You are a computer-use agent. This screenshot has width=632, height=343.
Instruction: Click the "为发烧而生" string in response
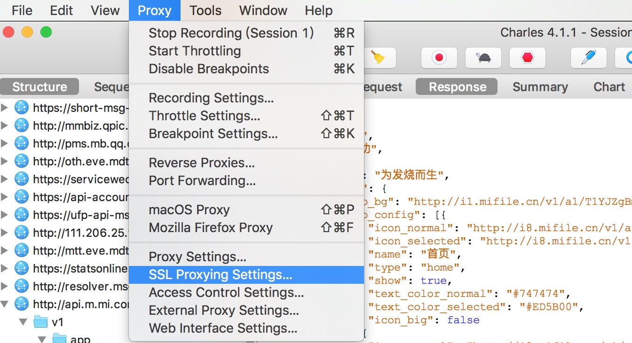tap(409, 175)
